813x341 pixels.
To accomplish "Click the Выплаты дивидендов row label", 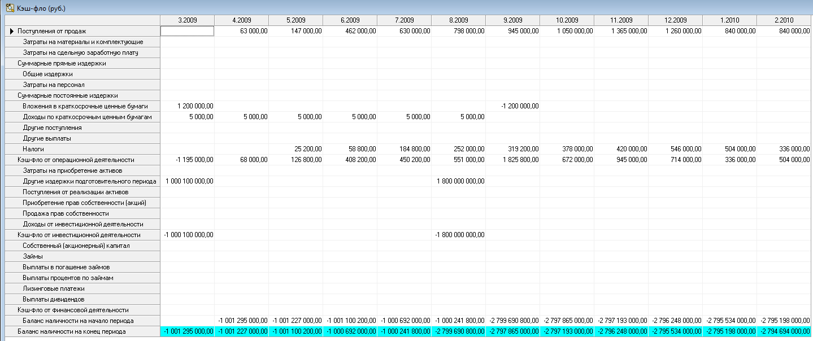I will pos(54,299).
